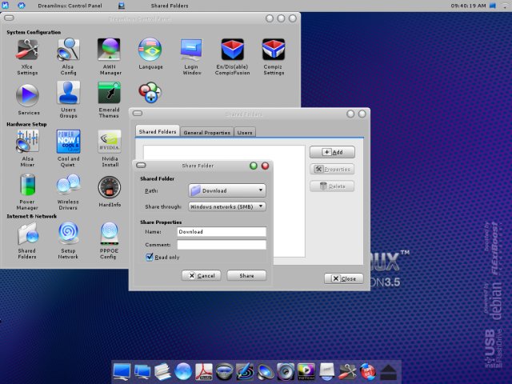Expand the Share through dropdown
This screenshot has width=512, height=384.
click(x=227, y=206)
